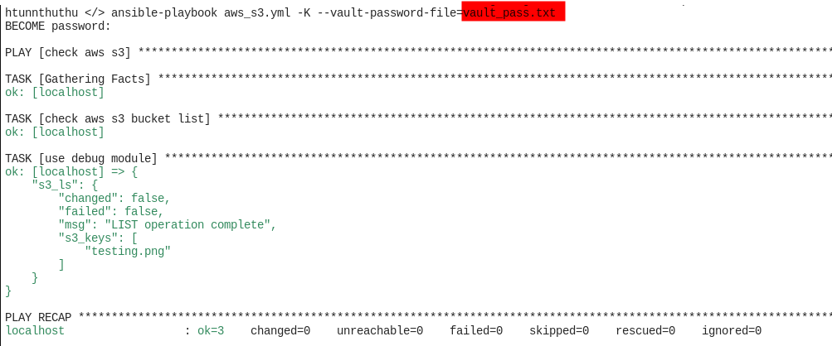Click the TASK [use debug module] header
832x346 pixels.
tap(81, 158)
